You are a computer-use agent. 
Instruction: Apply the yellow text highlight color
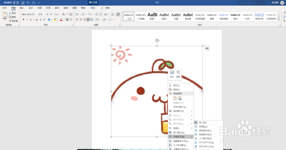coord(55,19)
